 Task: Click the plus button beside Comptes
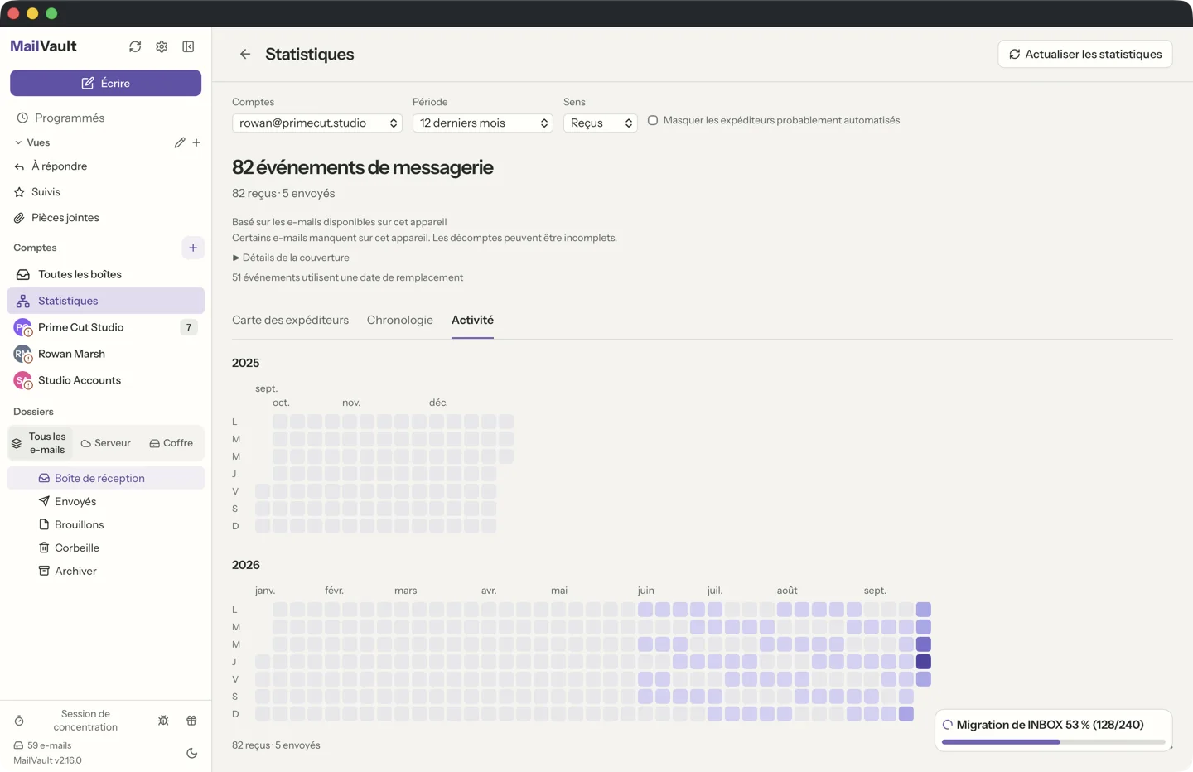(x=193, y=248)
